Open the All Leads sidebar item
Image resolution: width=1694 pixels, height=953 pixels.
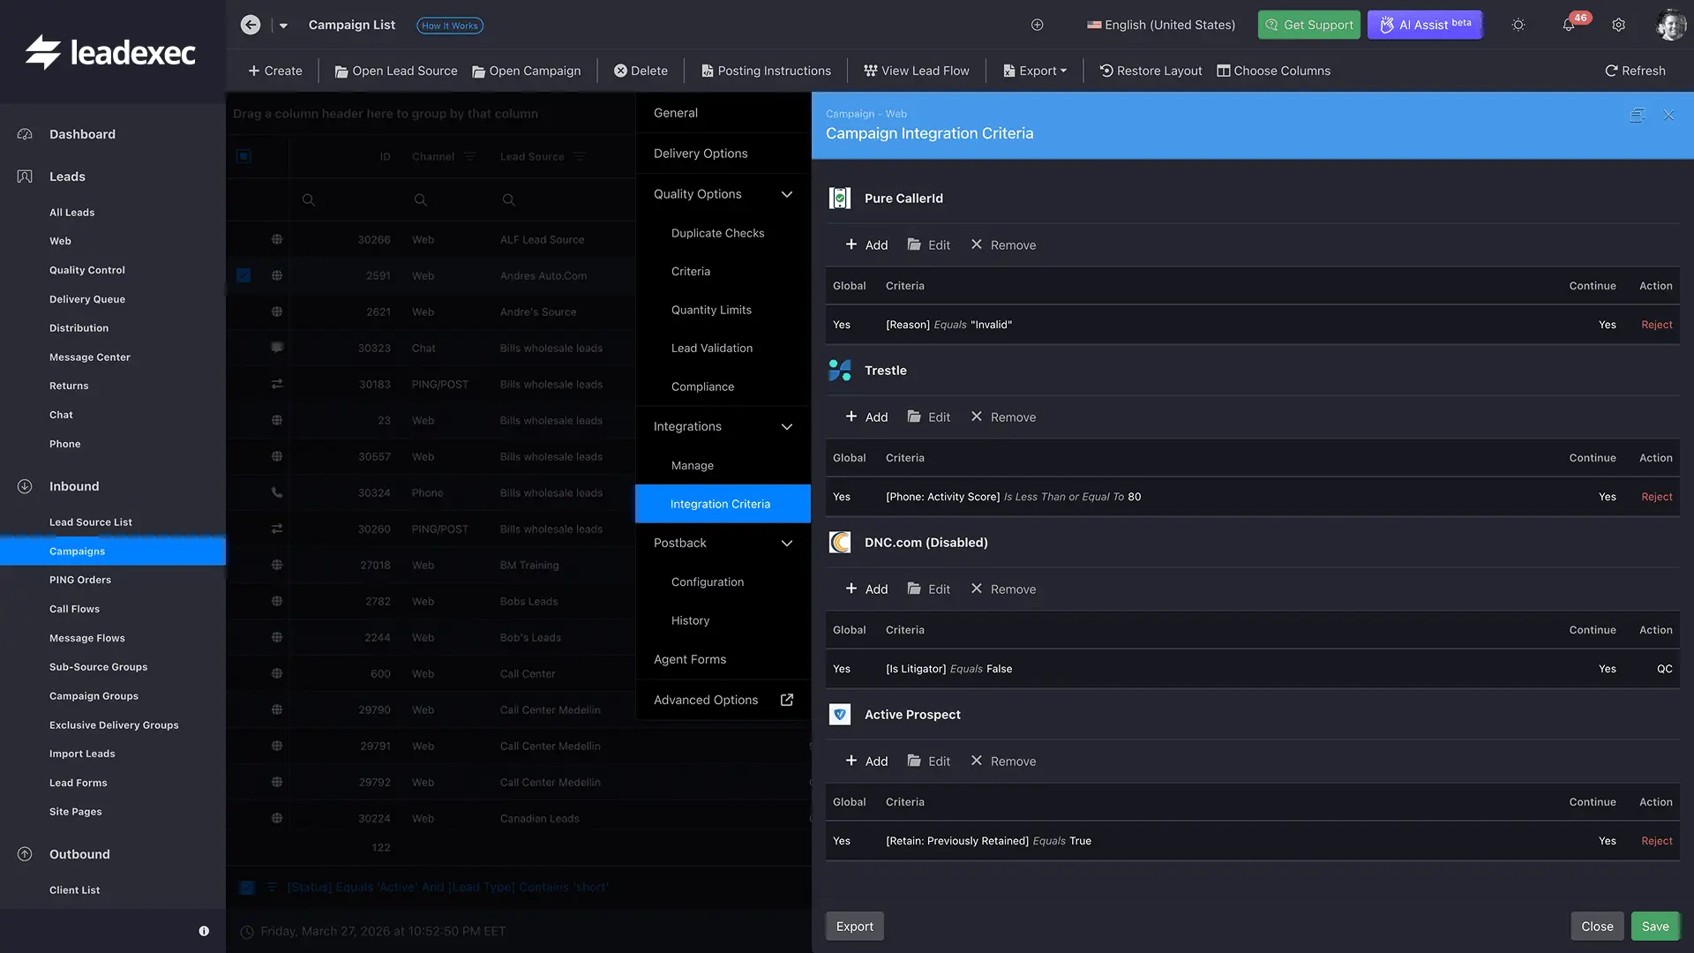point(71,213)
